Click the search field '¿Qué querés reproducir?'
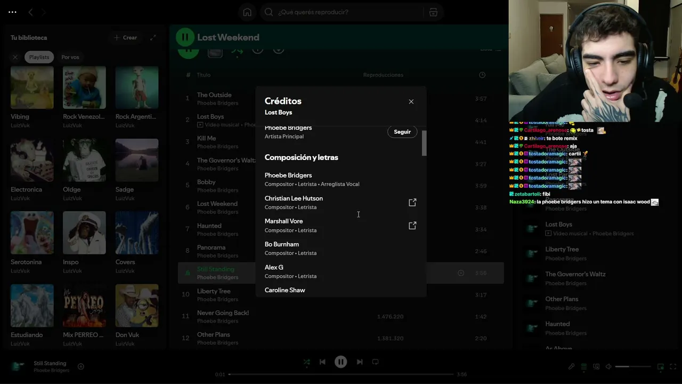682x384 pixels. coord(341,12)
